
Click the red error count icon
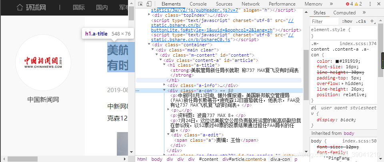[x=348, y=4]
